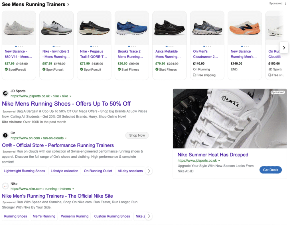
Task: Click the £67.99 price on New Balance 880
Action: point(9,64)
